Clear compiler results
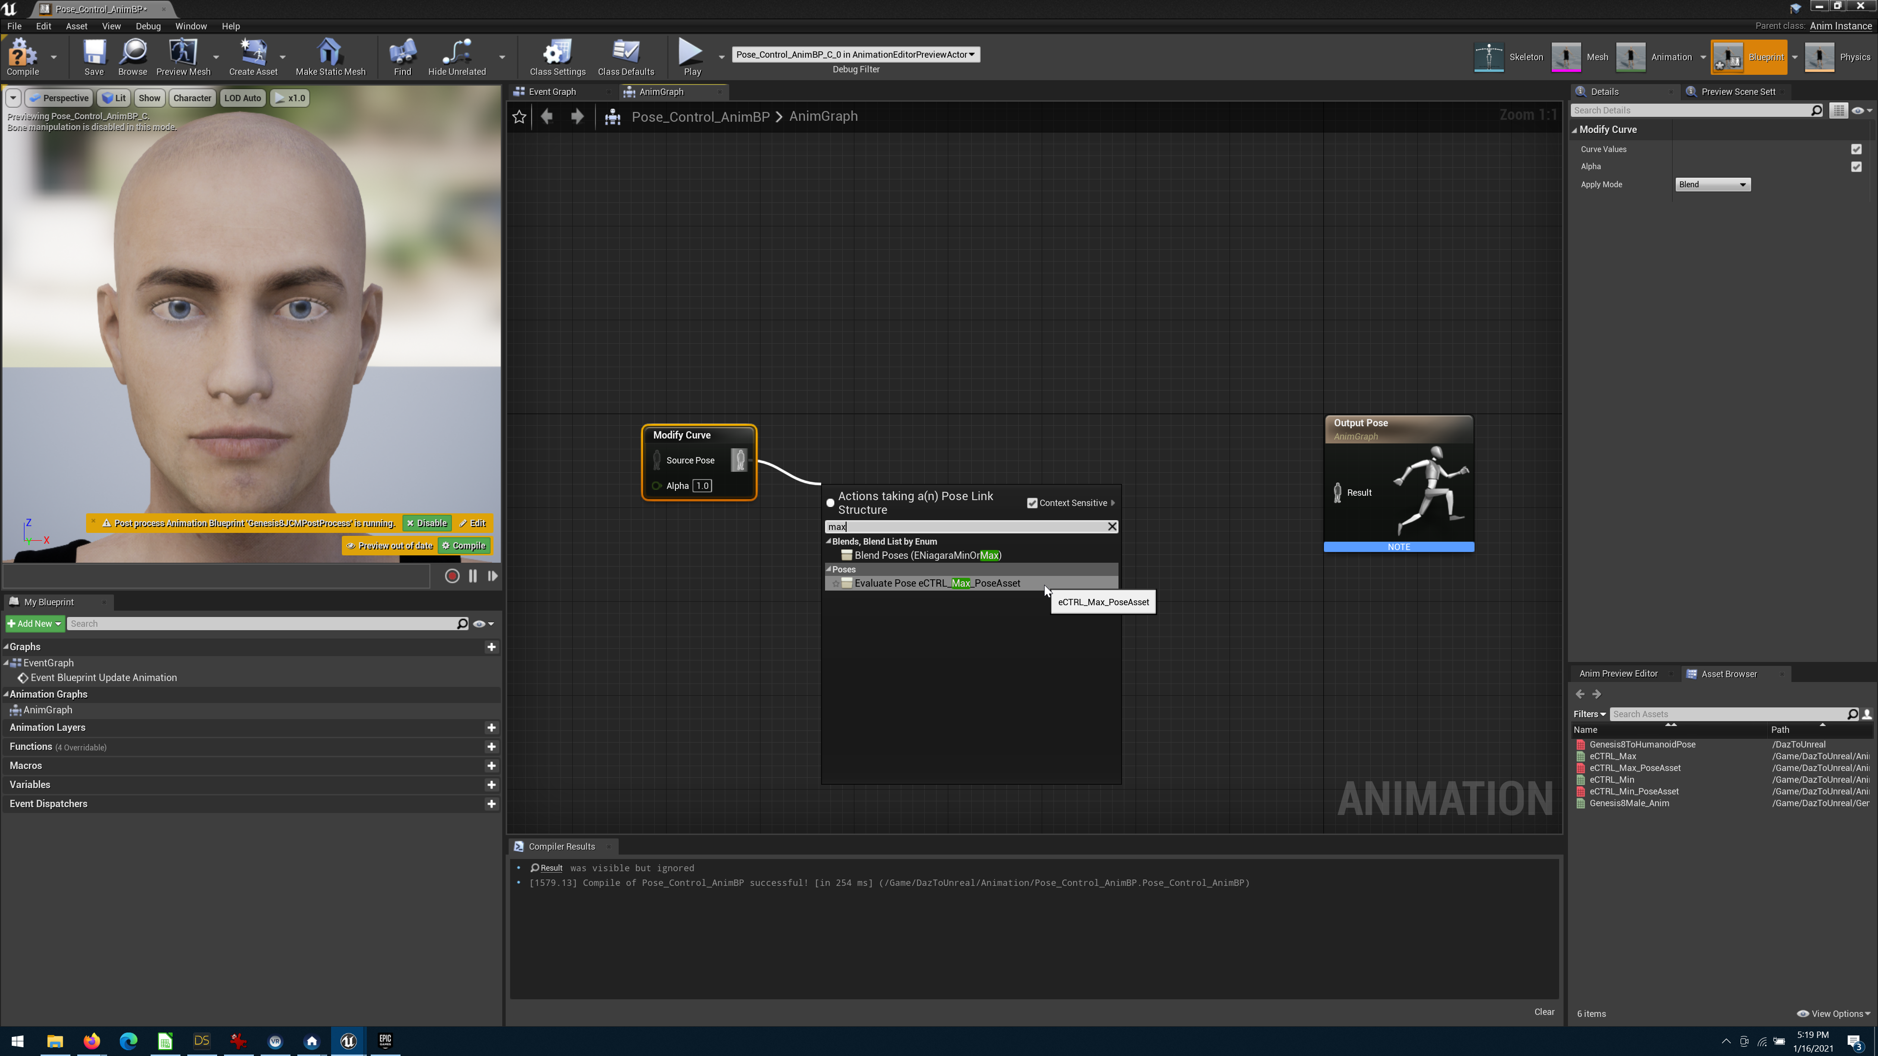This screenshot has height=1056, width=1878. point(1543,1012)
